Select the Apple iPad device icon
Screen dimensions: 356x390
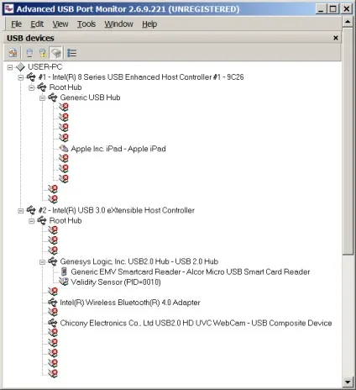pos(64,148)
